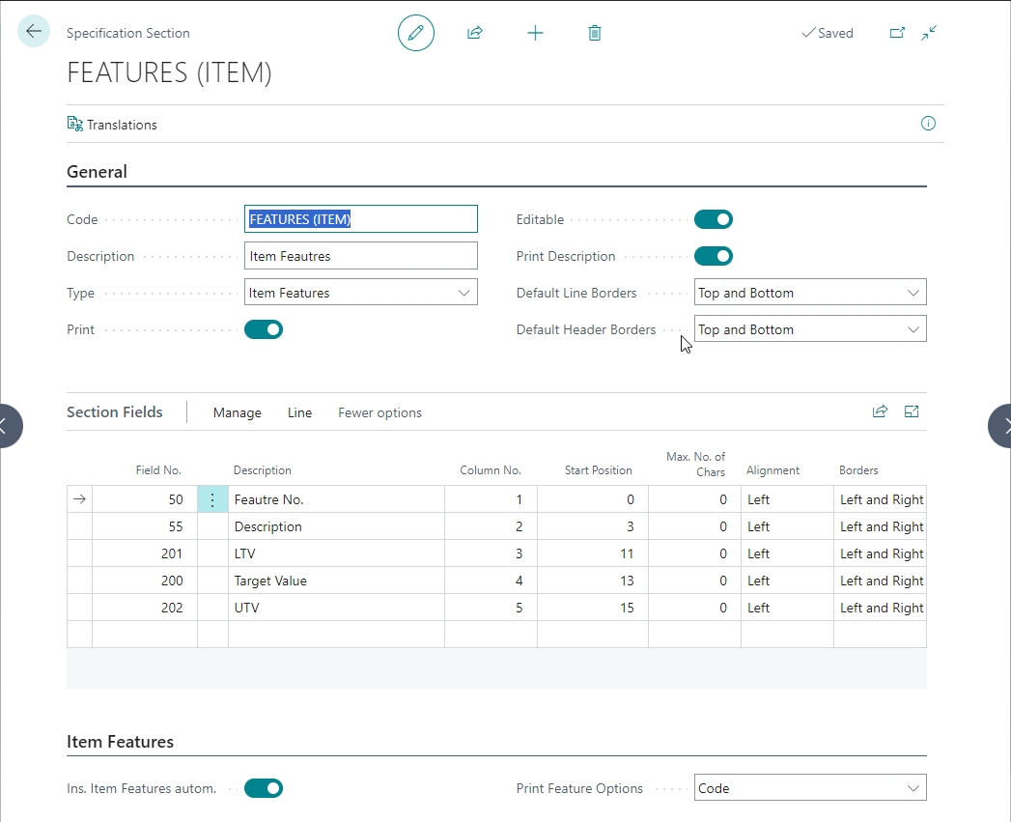Viewport: 1011px width, 822px height.
Task: Click Field No. cell 55
Action: [145, 526]
